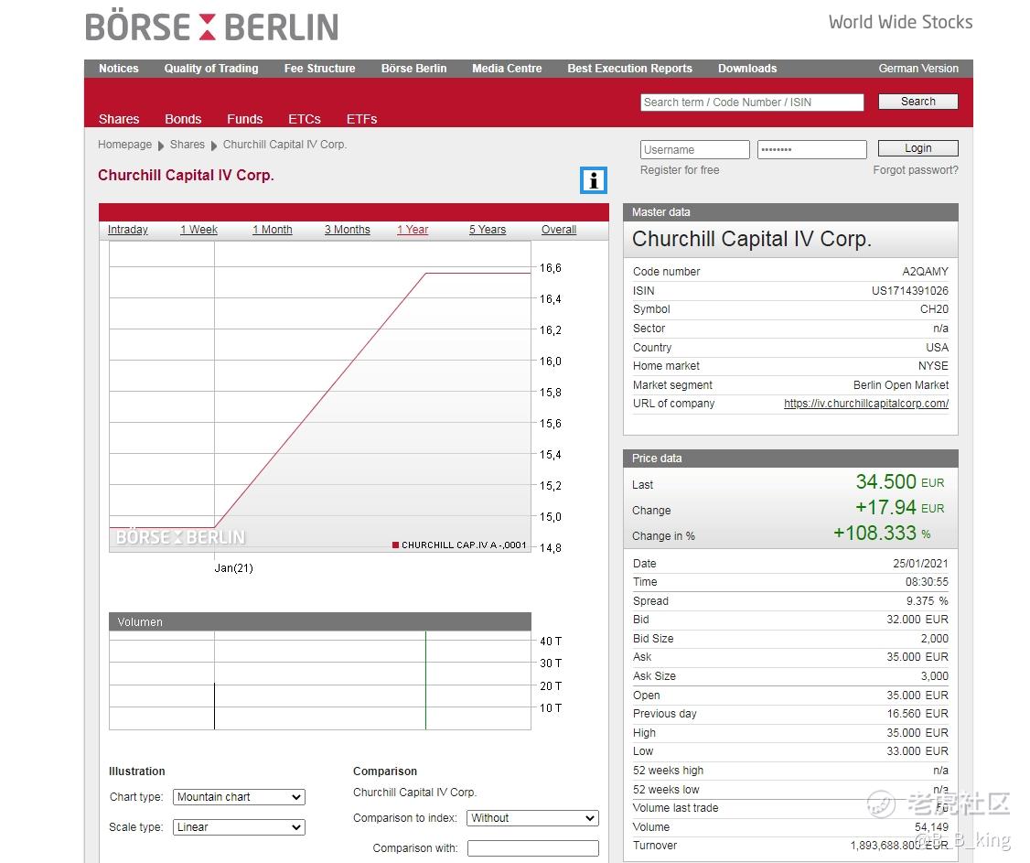Focus the search term / ISIN field

(x=752, y=102)
